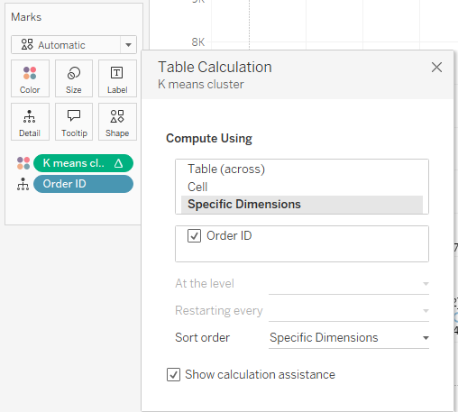Screen dimensions: 458x412
Task: Click the delta icon on K means pill
Action: (x=119, y=163)
